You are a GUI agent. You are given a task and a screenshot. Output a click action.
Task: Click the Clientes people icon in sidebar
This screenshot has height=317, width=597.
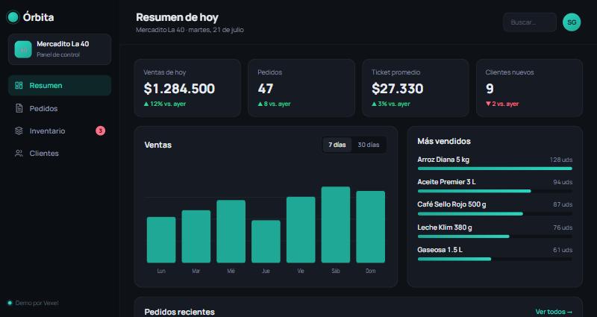[19, 154]
